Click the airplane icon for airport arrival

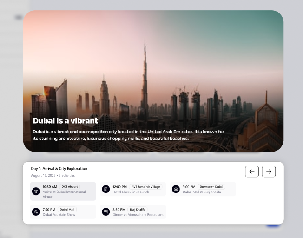click(36, 192)
